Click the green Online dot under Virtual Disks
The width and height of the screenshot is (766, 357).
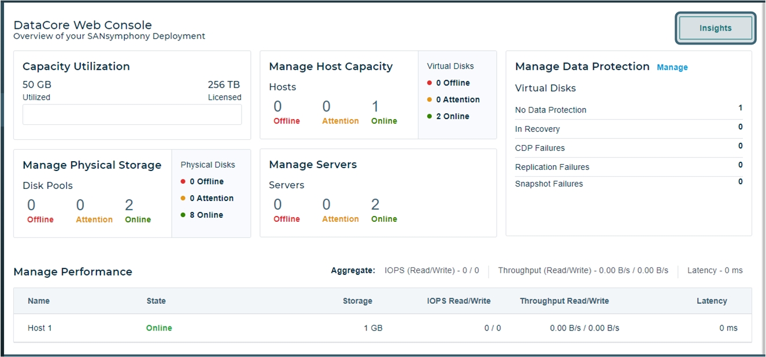pos(430,116)
